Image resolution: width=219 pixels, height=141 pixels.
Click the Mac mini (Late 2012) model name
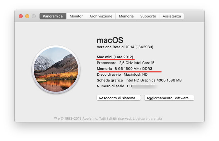pos(115,57)
